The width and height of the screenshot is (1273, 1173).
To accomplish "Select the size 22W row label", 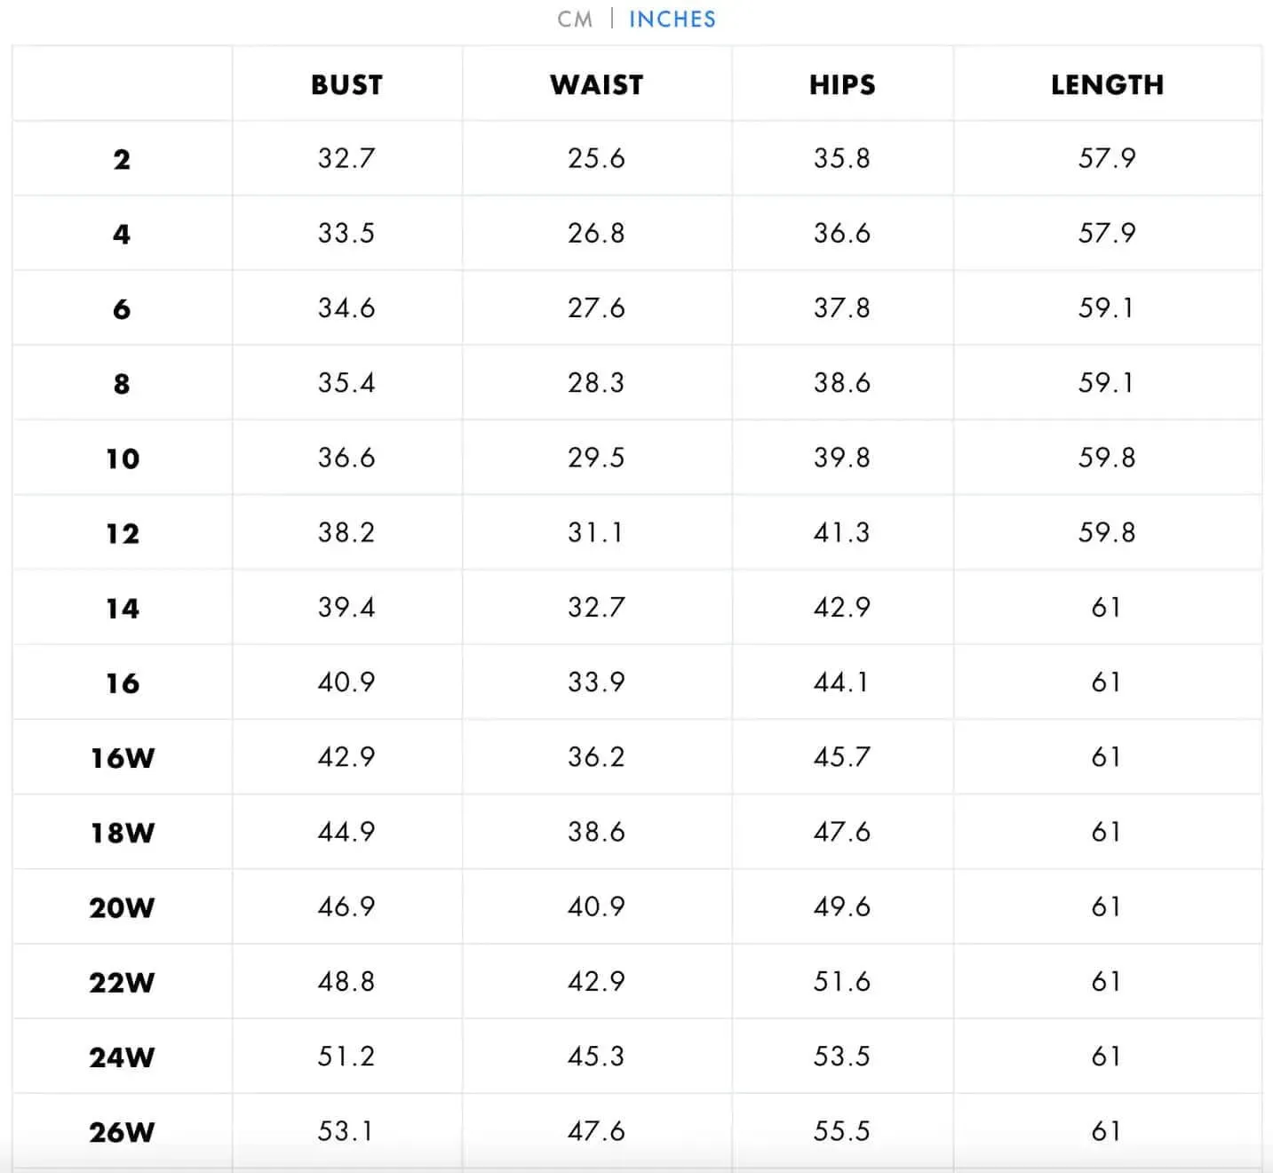I will [x=122, y=983].
